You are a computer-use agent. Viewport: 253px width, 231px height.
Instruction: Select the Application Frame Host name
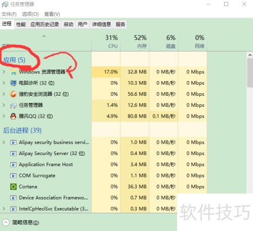pos(46,165)
